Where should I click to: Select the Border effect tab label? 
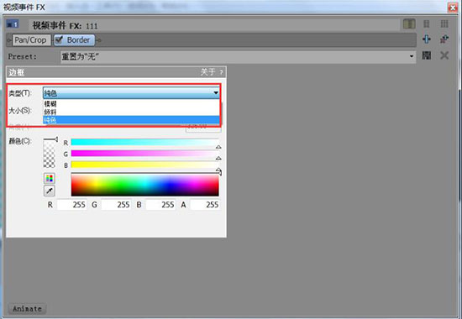[x=78, y=40]
